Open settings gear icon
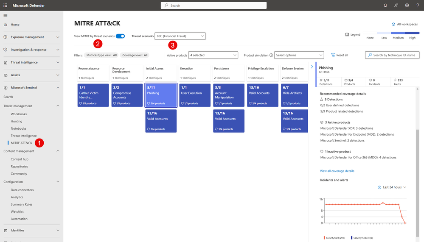Viewport: 424px width, 242px height. [407, 6]
